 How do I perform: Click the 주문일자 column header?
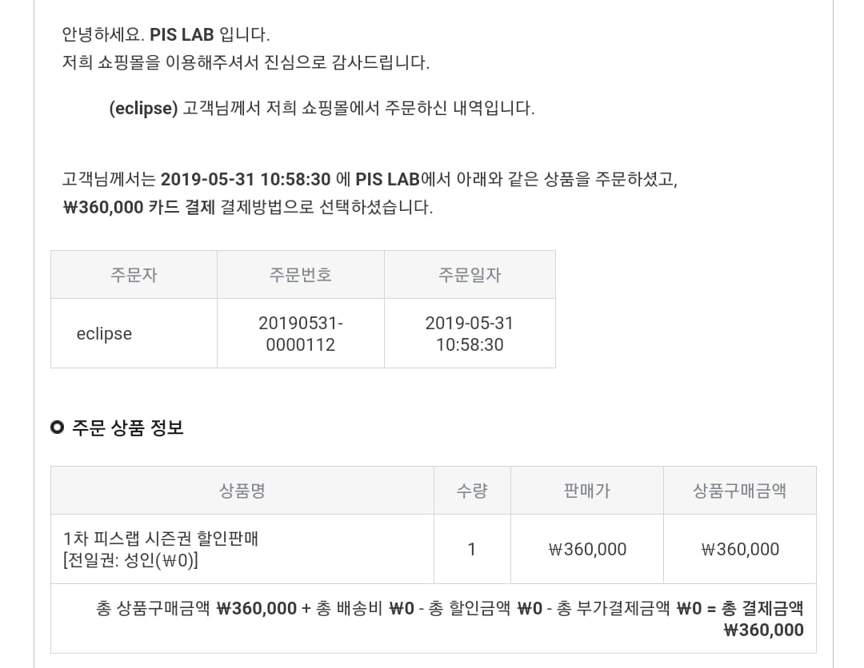coord(470,275)
